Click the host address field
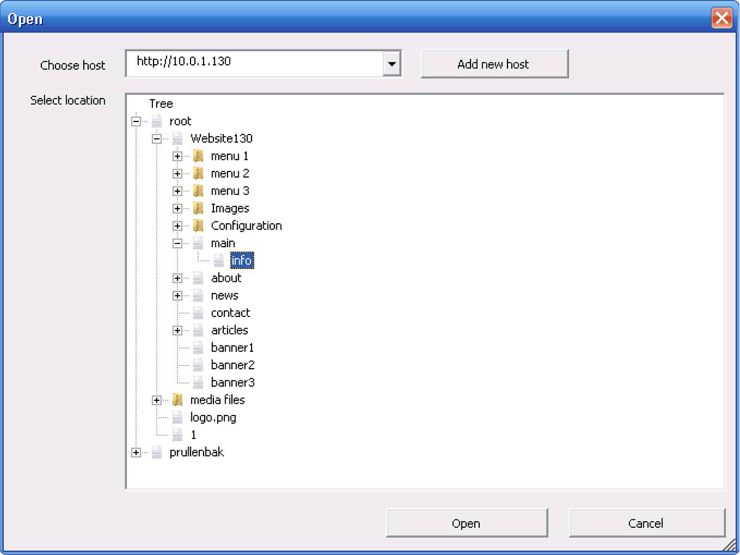The image size is (740, 555). (x=253, y=63)
